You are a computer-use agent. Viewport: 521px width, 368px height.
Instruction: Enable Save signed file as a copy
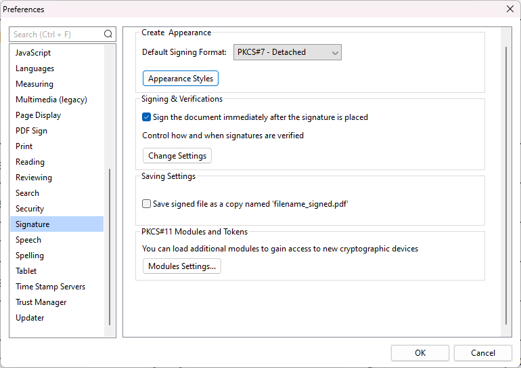coord(146,203)
